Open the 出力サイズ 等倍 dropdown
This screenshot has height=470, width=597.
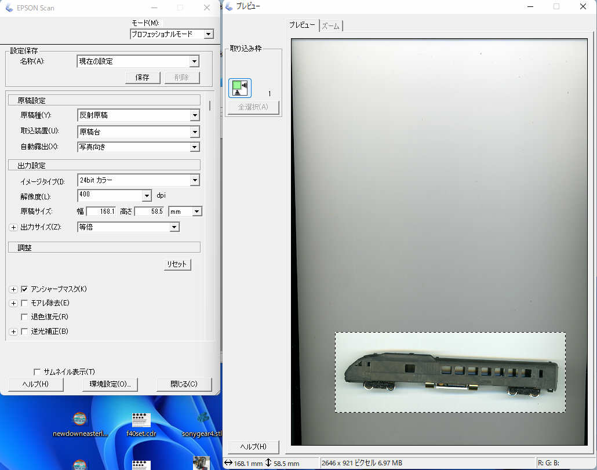coord(174,227)
